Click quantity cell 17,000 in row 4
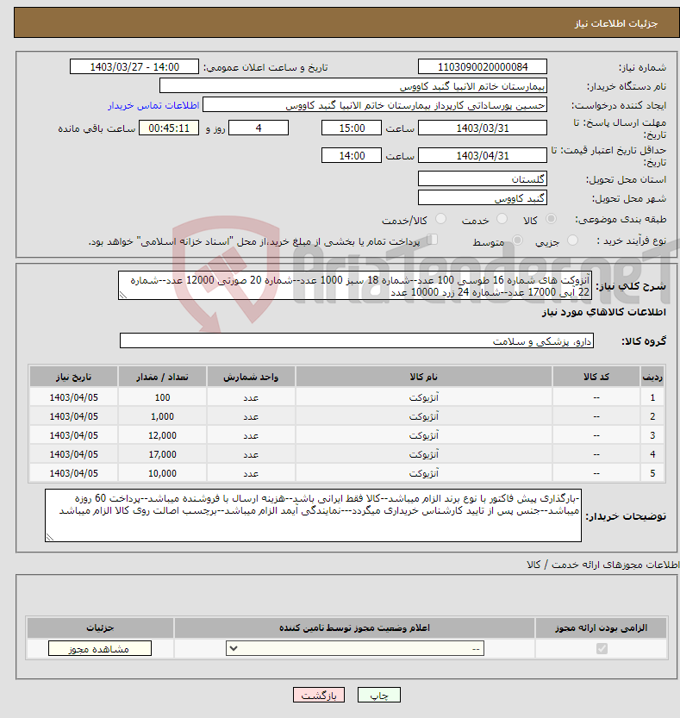The width and height of the screenshot is (680, 718). tap(162, 454)
